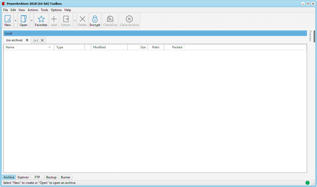Click the Delete X toolbar icon
The width and height of the screenshot is (317, 187).
coord(83,19)
